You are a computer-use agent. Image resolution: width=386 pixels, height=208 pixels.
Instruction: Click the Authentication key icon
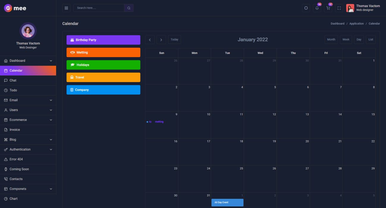[x=6, y=149]
